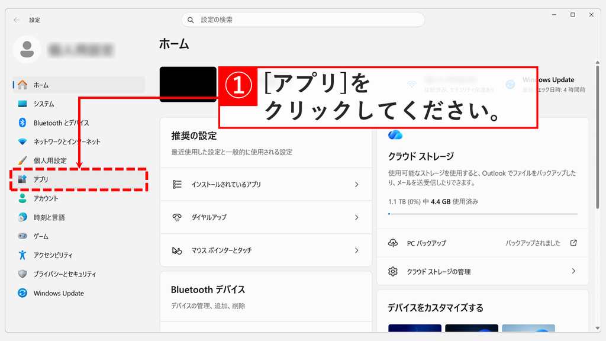Click the OneDrive cloud icon
The image size is (606, 341).
pyautogui.click(x=395, y=134)
